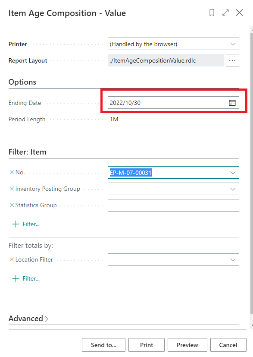Open the Inventory Posting Group dropdown
The width and height of the screenshot is (253, 357).
click(x=233, y=189)
